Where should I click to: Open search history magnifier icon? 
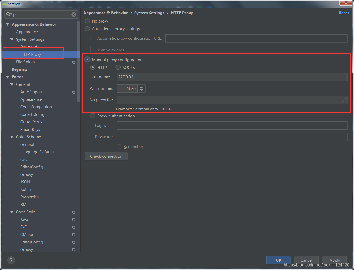coord(9,14)
